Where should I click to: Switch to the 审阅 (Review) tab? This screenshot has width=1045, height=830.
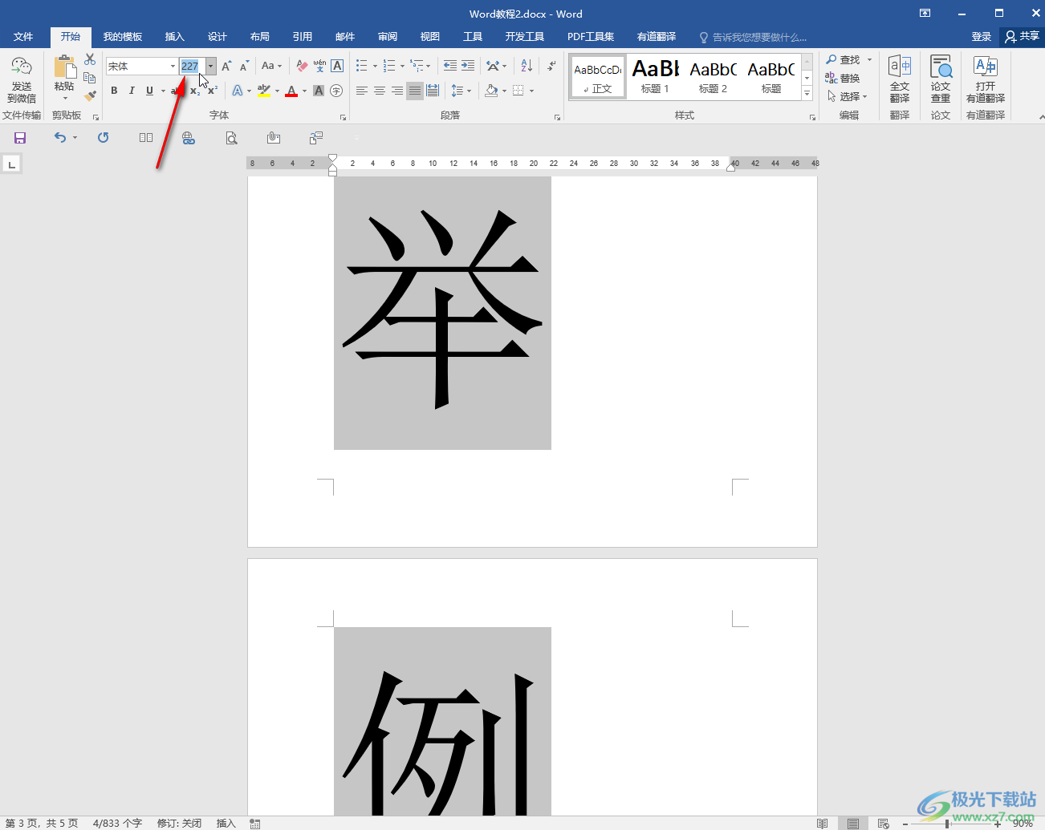[x=388, y=37]
